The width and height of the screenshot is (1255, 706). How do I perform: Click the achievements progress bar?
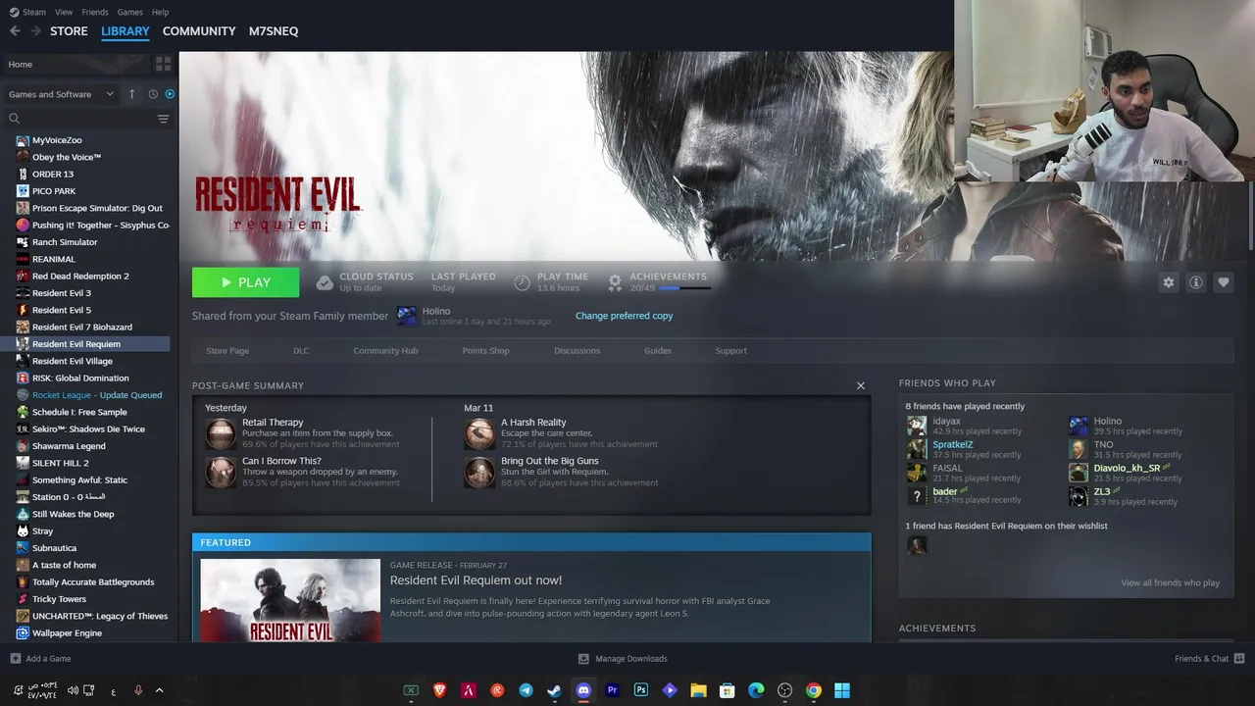[x=684, y=288]
